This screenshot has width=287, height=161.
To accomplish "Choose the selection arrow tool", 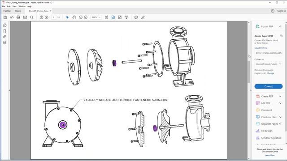I will 67,17.
